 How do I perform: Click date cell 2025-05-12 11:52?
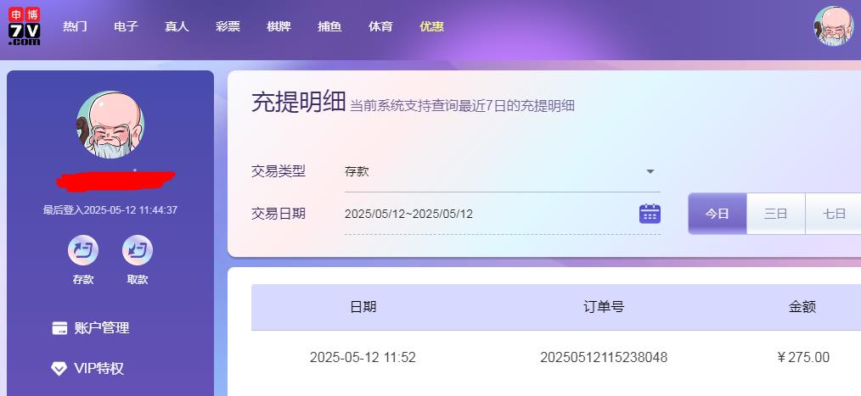point(363,358)
